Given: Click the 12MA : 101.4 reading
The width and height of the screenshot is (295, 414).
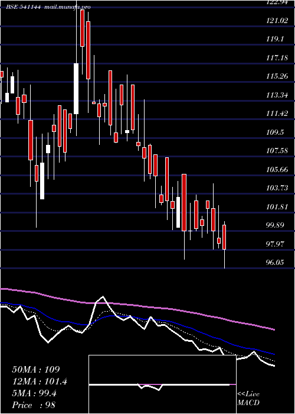Looking at the screenshot, I should pyautogui.click(x=40, y=381).
